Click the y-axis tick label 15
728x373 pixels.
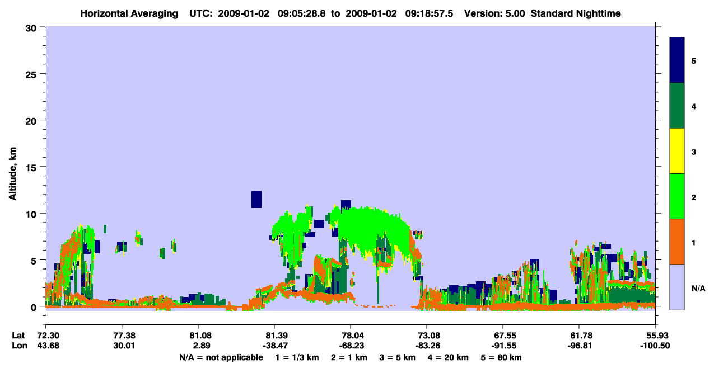click(32, 167)
